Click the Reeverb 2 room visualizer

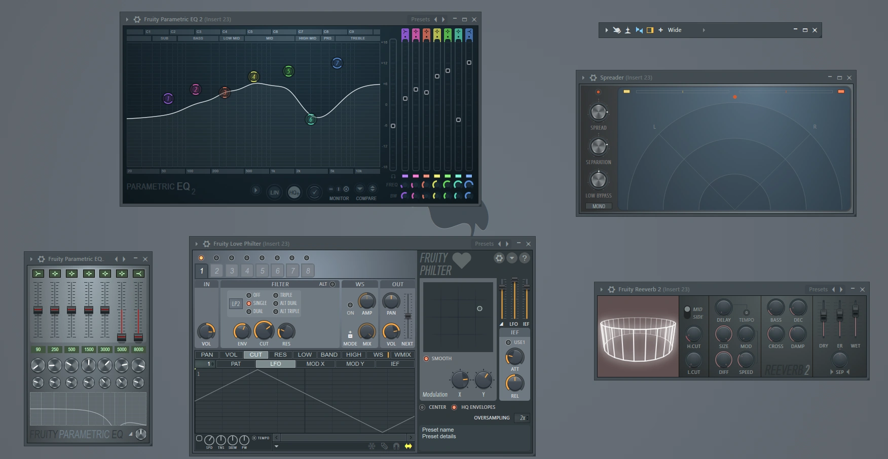point(638,336)
